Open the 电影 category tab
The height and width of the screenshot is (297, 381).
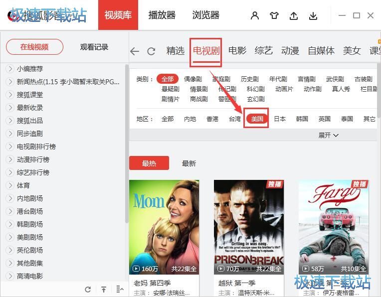[x=237, y=51]
